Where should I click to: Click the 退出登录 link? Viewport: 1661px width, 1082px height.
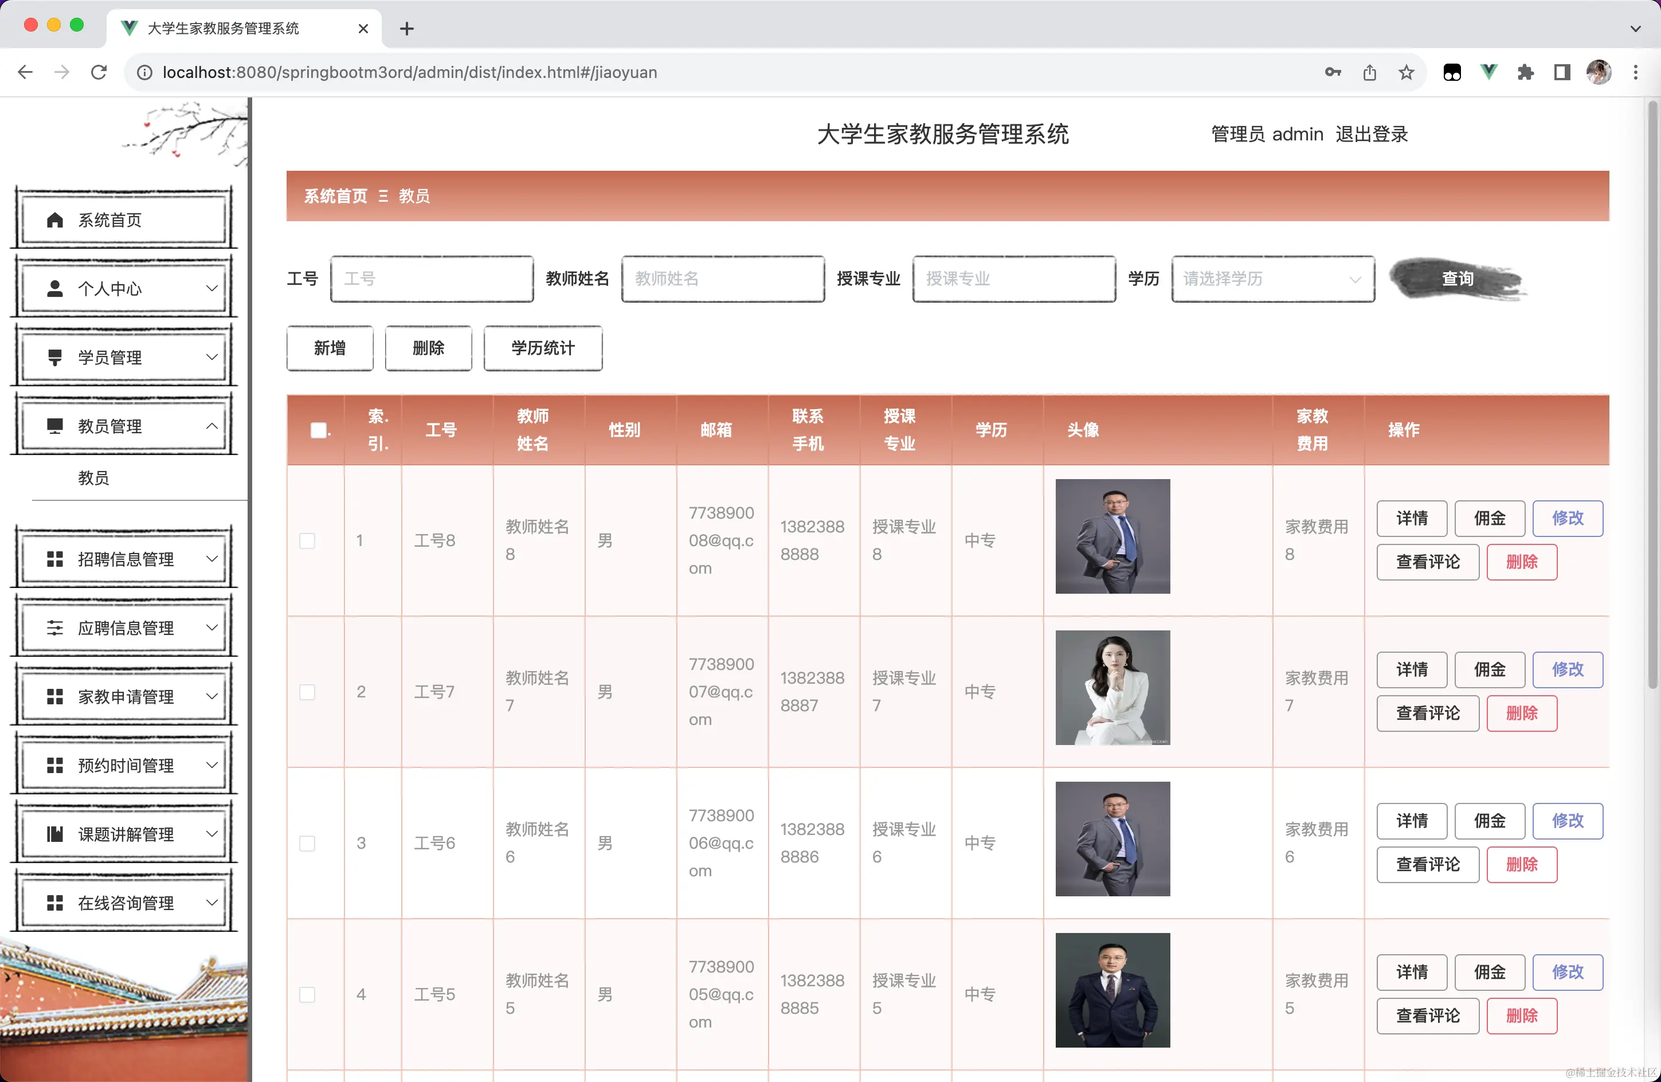(1372, 134)
